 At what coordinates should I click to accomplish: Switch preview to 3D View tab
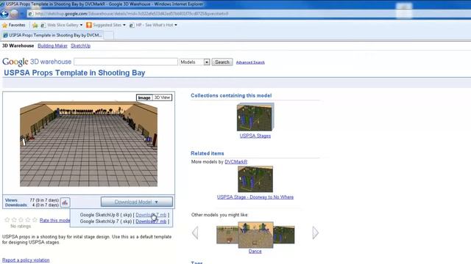162,98
